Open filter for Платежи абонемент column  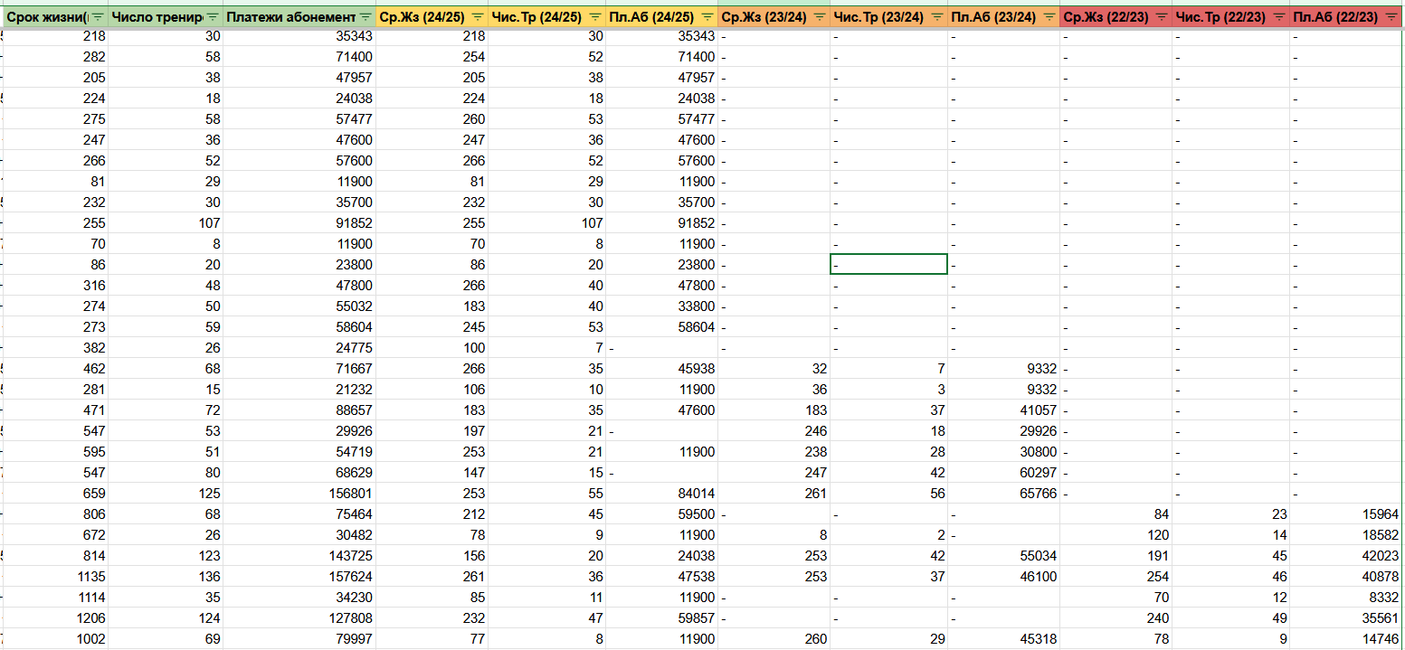[365, 17]
